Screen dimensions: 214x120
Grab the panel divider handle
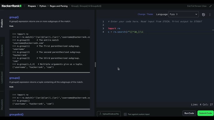pos(95,64)
